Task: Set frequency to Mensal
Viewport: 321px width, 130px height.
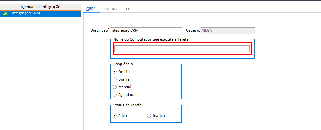Action: (x=115, y=87)
